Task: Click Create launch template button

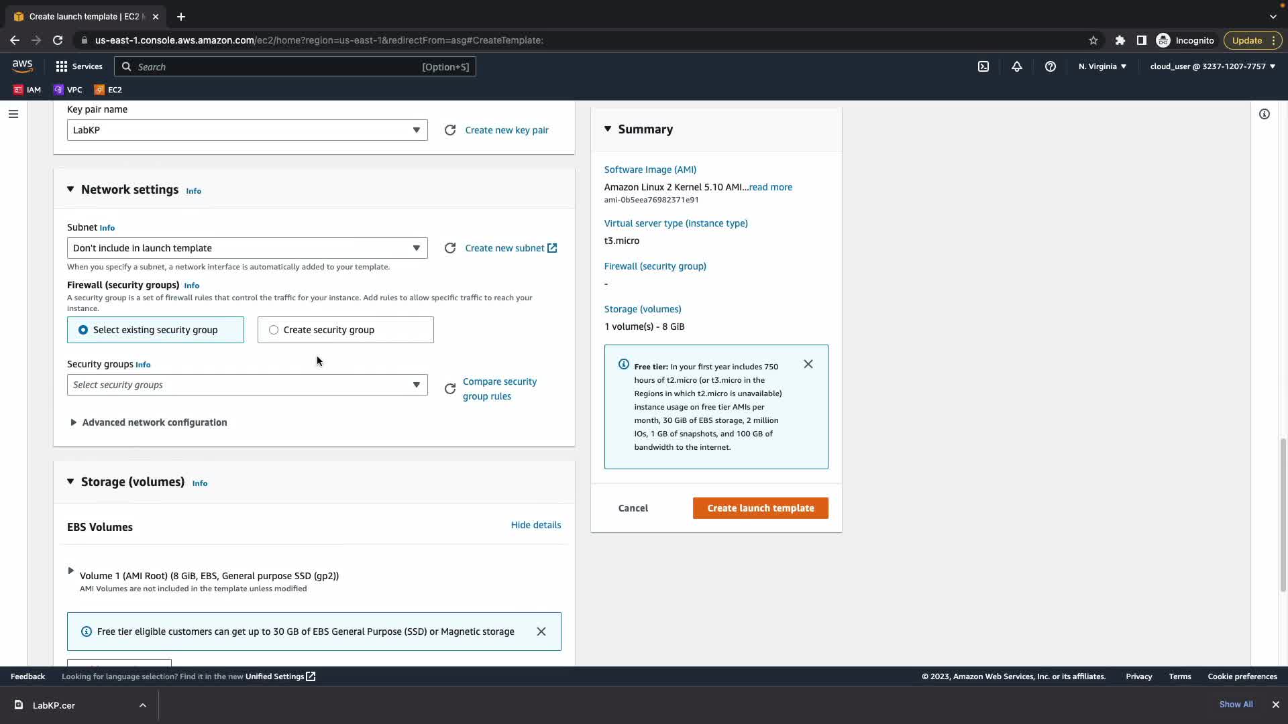Action: click(x=760, y=508)
